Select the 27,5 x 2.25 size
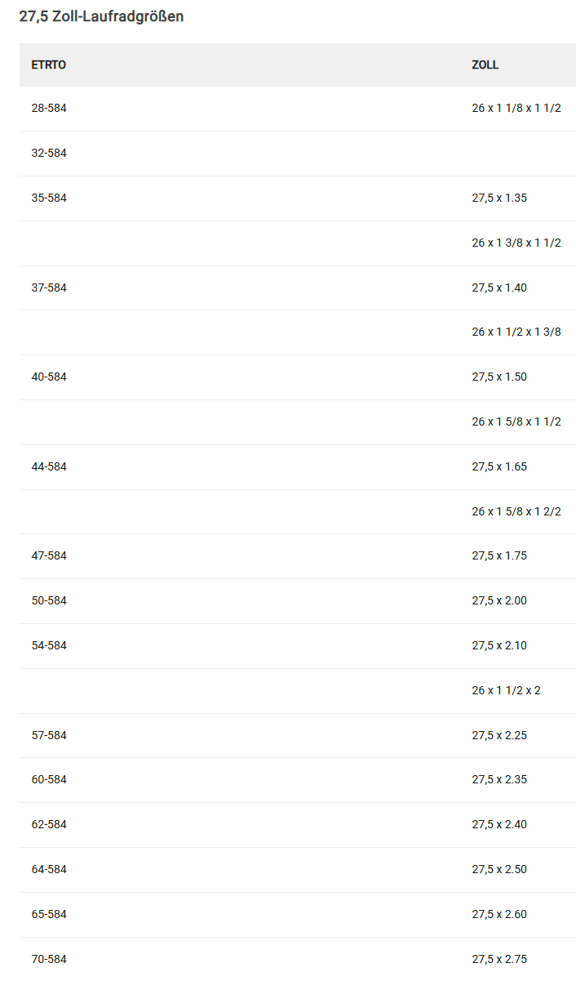The image size is (576, 981). click(x=498, y=735)
